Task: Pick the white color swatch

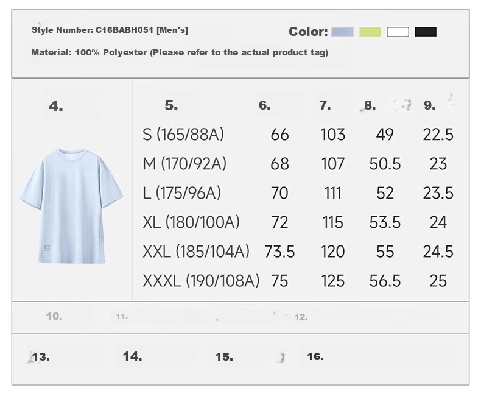Action: click(398, 32)
